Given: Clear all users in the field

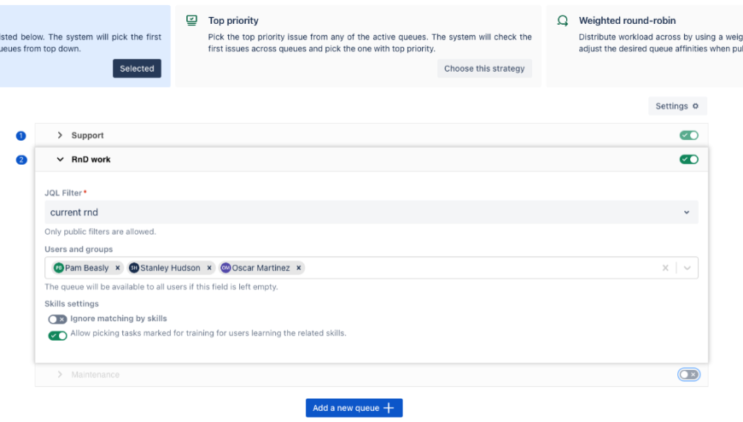Looking at the screenshot, I should 665,268.
